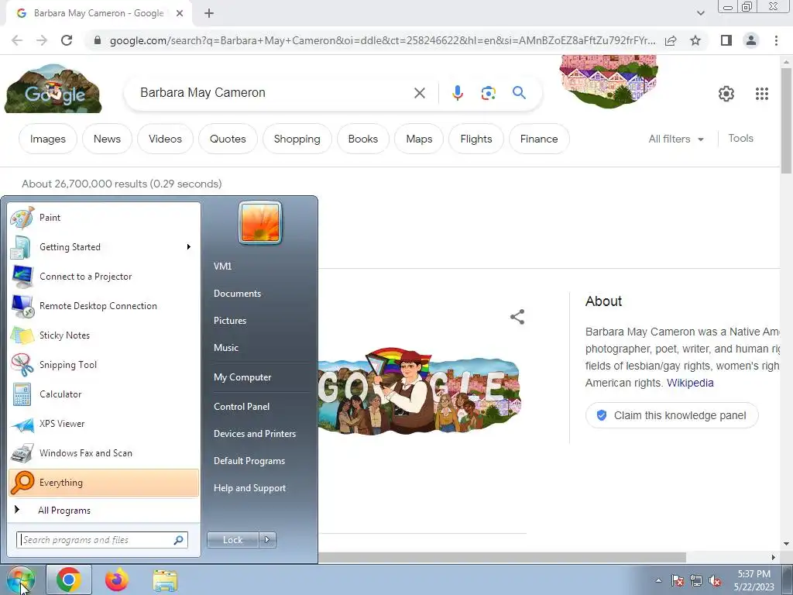The image size is (793, 595).
Task: Open Google quick settings gear
Action: [726, 94]
